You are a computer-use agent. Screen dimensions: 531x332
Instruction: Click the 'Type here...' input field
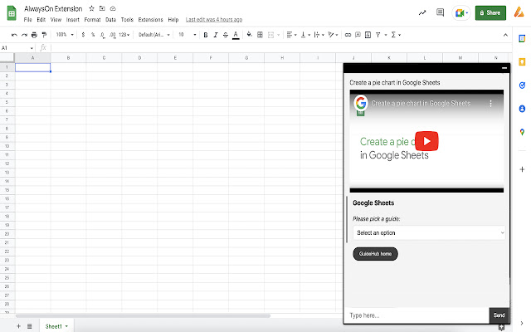tap(417, 315)
